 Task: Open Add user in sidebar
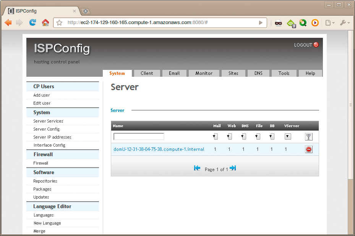[x=42, y=95]
